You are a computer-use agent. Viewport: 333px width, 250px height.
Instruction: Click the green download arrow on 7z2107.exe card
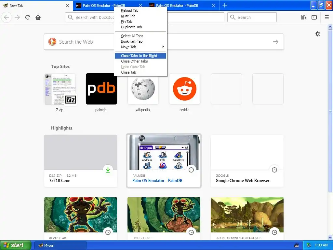(x=108, y=170)
